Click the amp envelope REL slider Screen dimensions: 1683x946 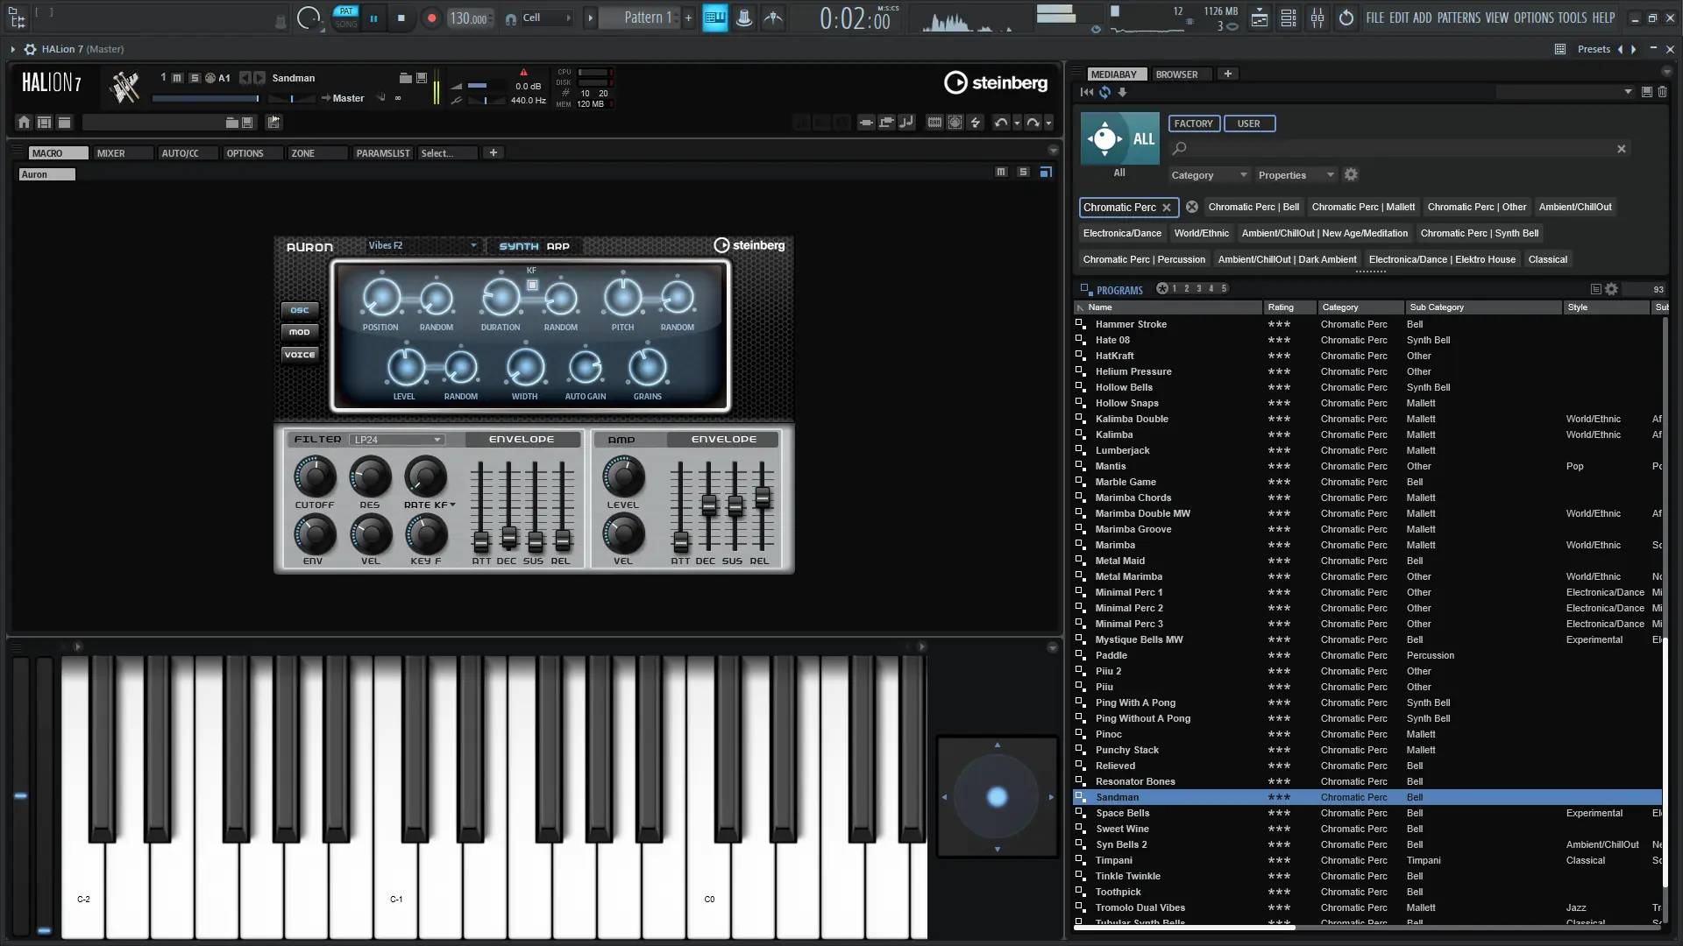click(762, 498)
